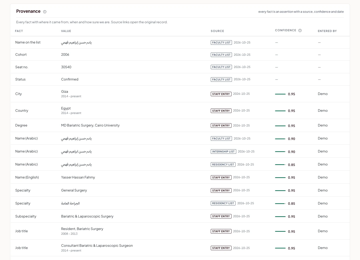Viewport: 360px width, 260px height.
Task: Open STAFF ENTRY source for Subspecialty row
Action: click(221, 216)
